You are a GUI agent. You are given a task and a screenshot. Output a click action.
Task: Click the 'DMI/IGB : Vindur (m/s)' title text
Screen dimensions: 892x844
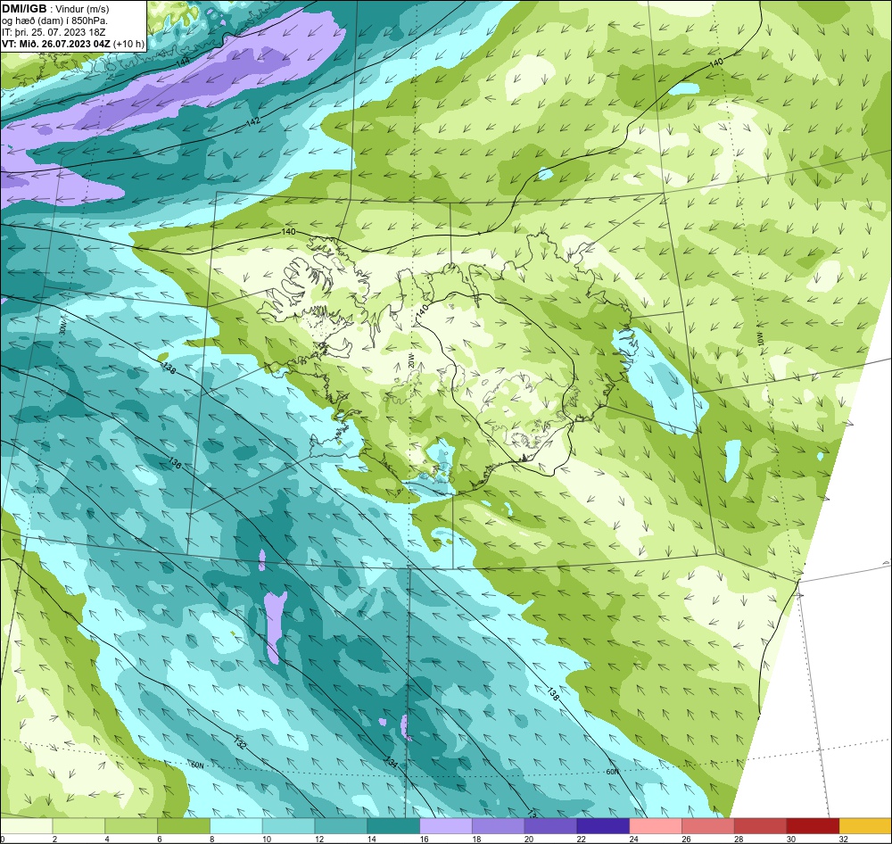pos(55,9)
